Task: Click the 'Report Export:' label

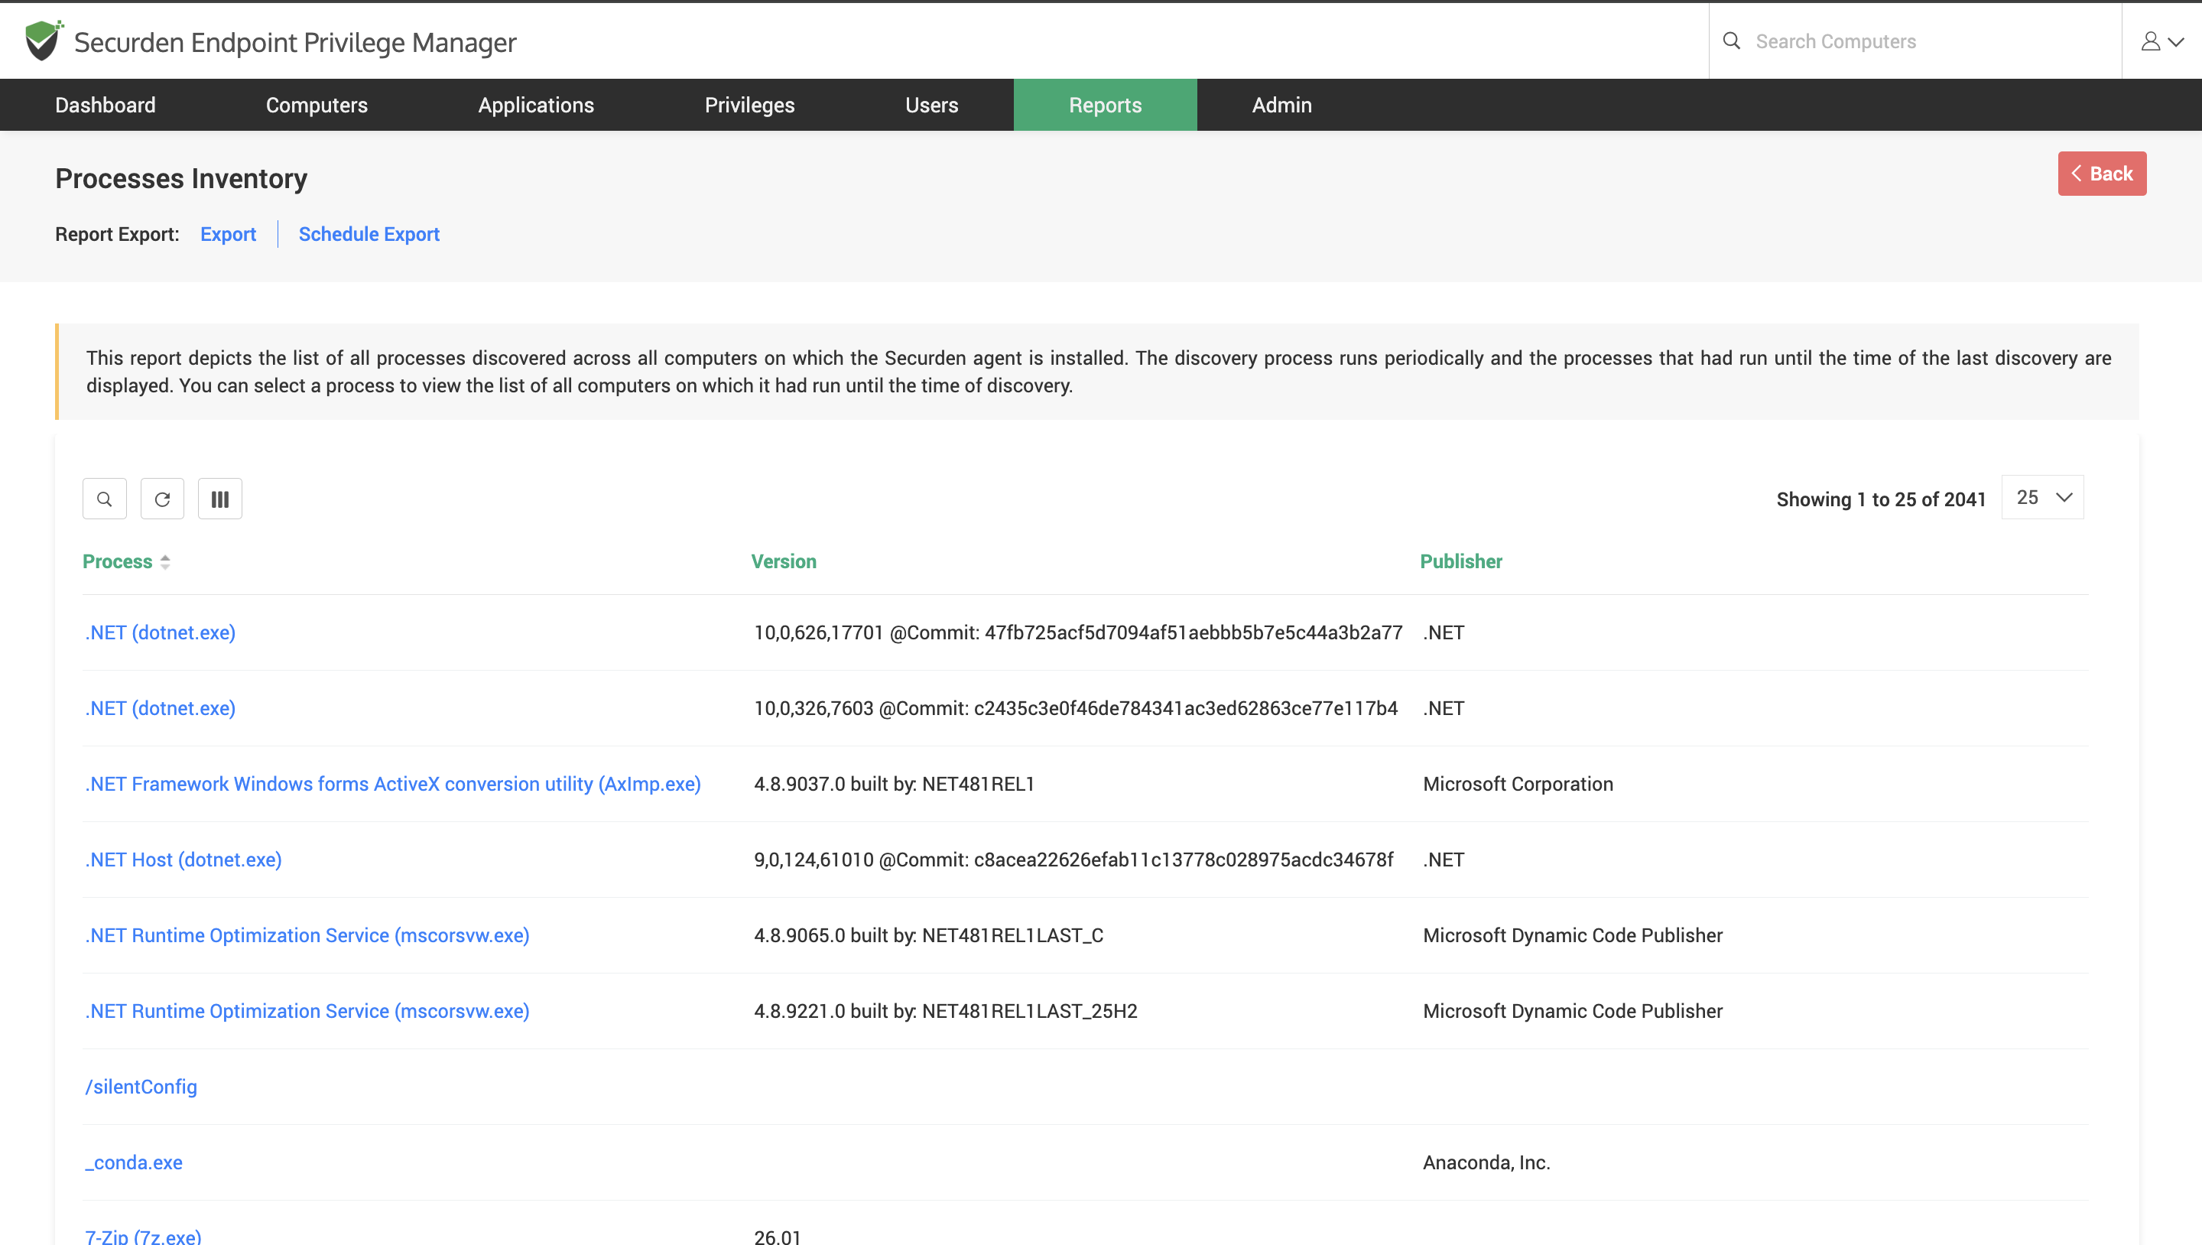Action: click(117, 234)
